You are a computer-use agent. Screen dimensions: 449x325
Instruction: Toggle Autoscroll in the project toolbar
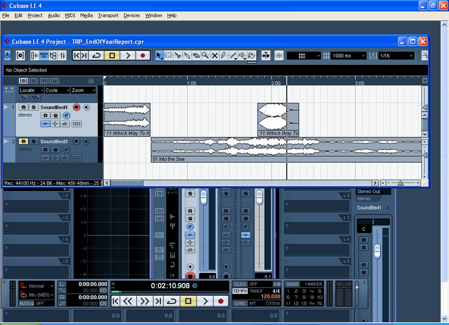tap(266, 56)
